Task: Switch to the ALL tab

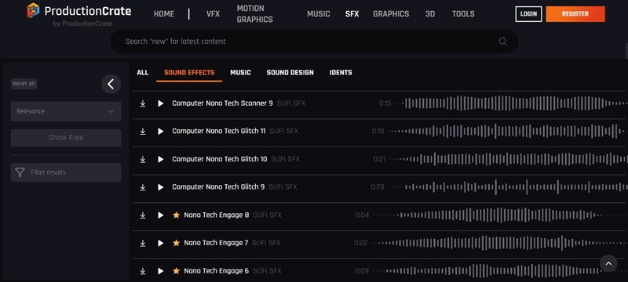Action: click(143, 73)
